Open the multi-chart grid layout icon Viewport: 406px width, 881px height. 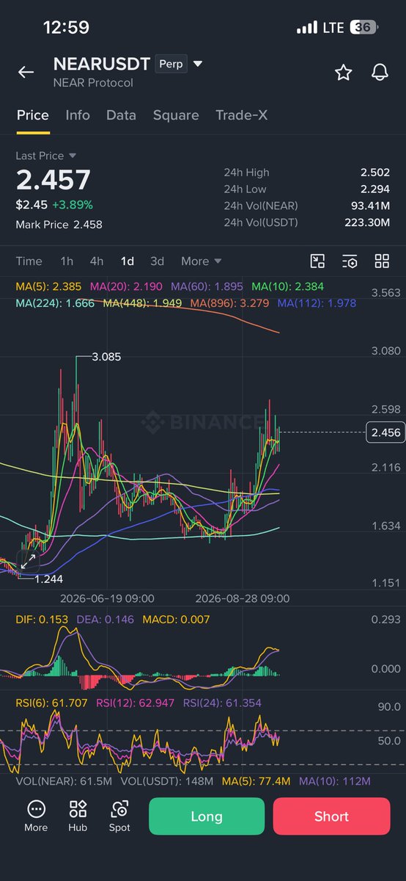click(382, 261)
